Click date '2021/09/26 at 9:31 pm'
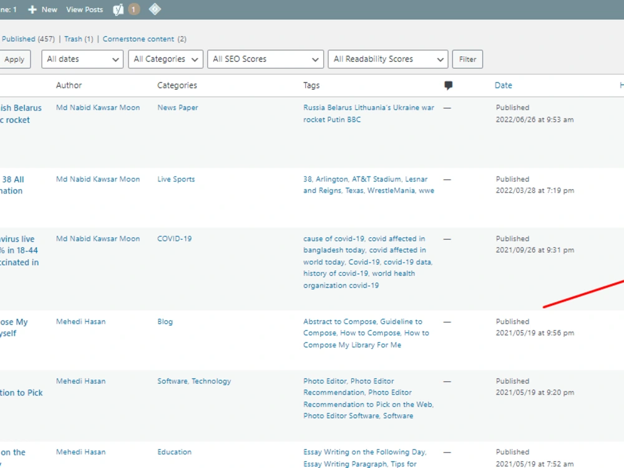Image resolution: width=624 pixels, height=468 pixels. point(535,250)
